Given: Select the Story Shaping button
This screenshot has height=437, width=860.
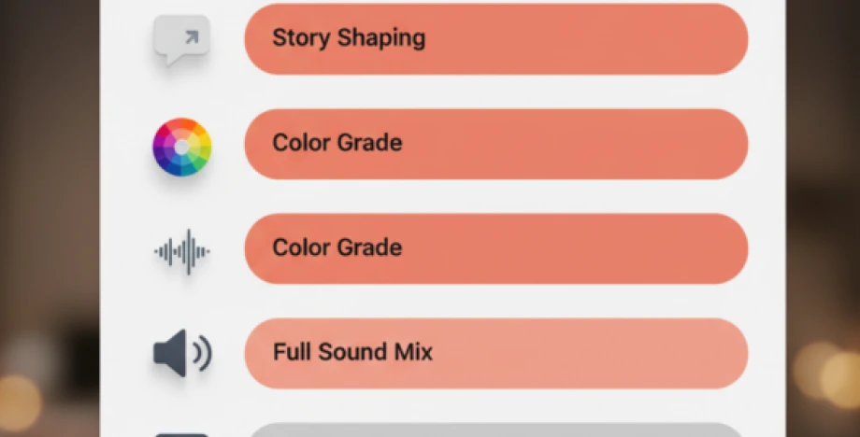Looking at the screenshot, I should [495, 39].
